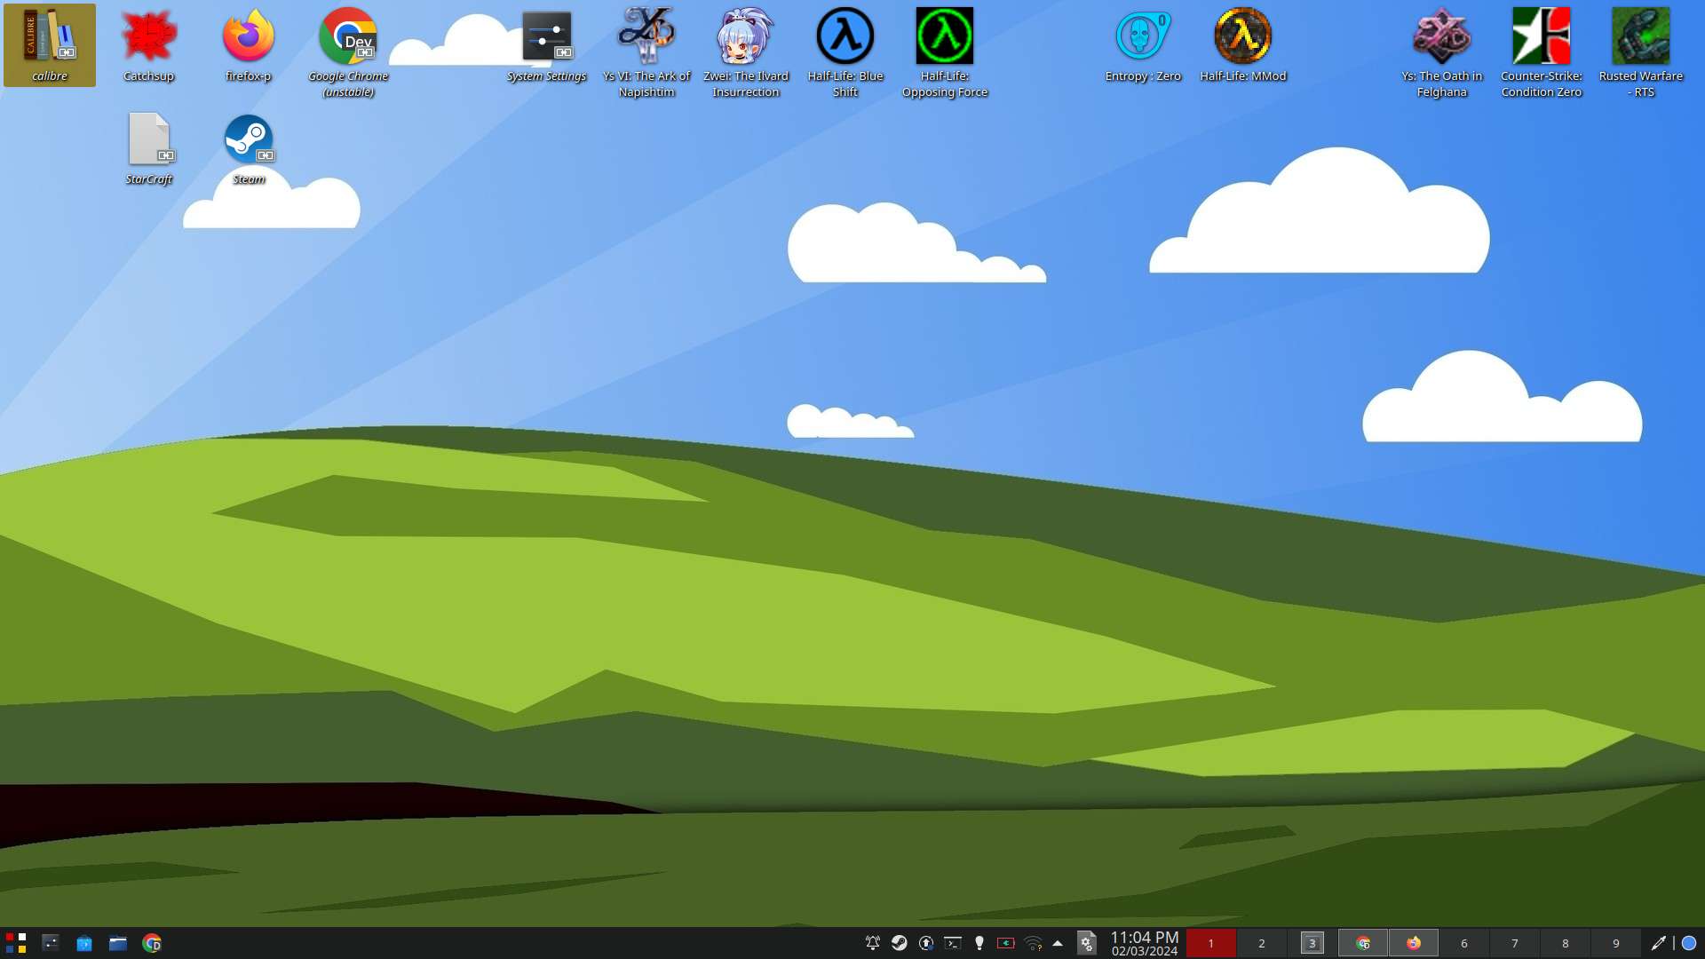Launch Rusted Warfare - RTS
This screenshot has width=1705, height=959.
pyautogui.click(x=1641, y=52)
